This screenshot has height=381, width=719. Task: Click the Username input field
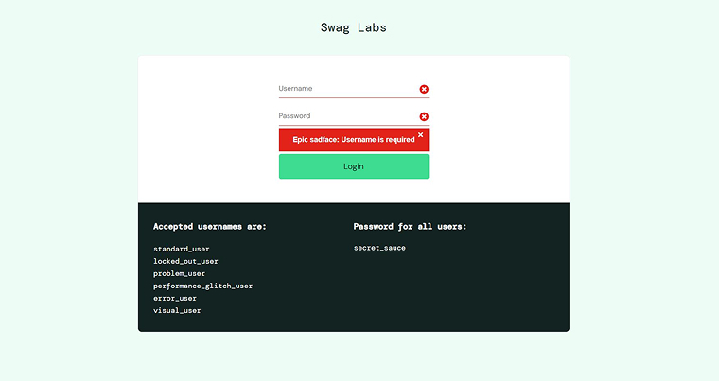point(354,89)
